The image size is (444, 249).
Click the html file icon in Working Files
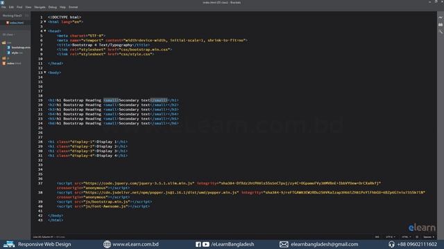click(x=8, y=23)
